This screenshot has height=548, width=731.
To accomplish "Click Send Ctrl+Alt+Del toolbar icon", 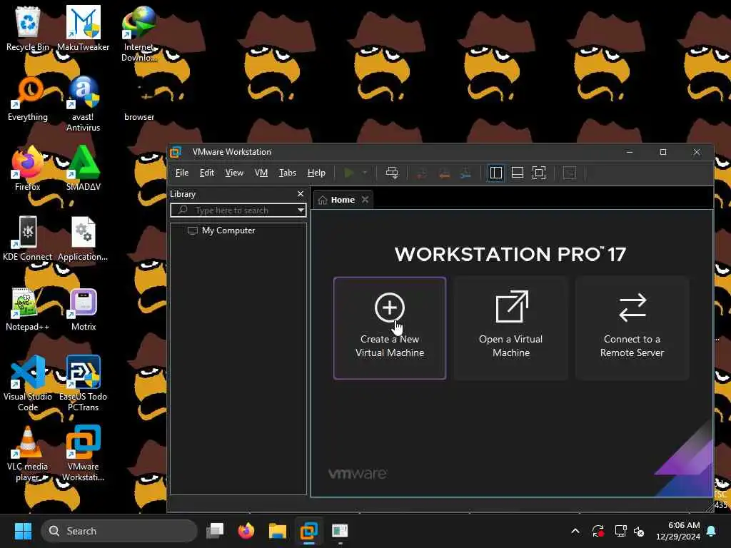I will point(392,173).
